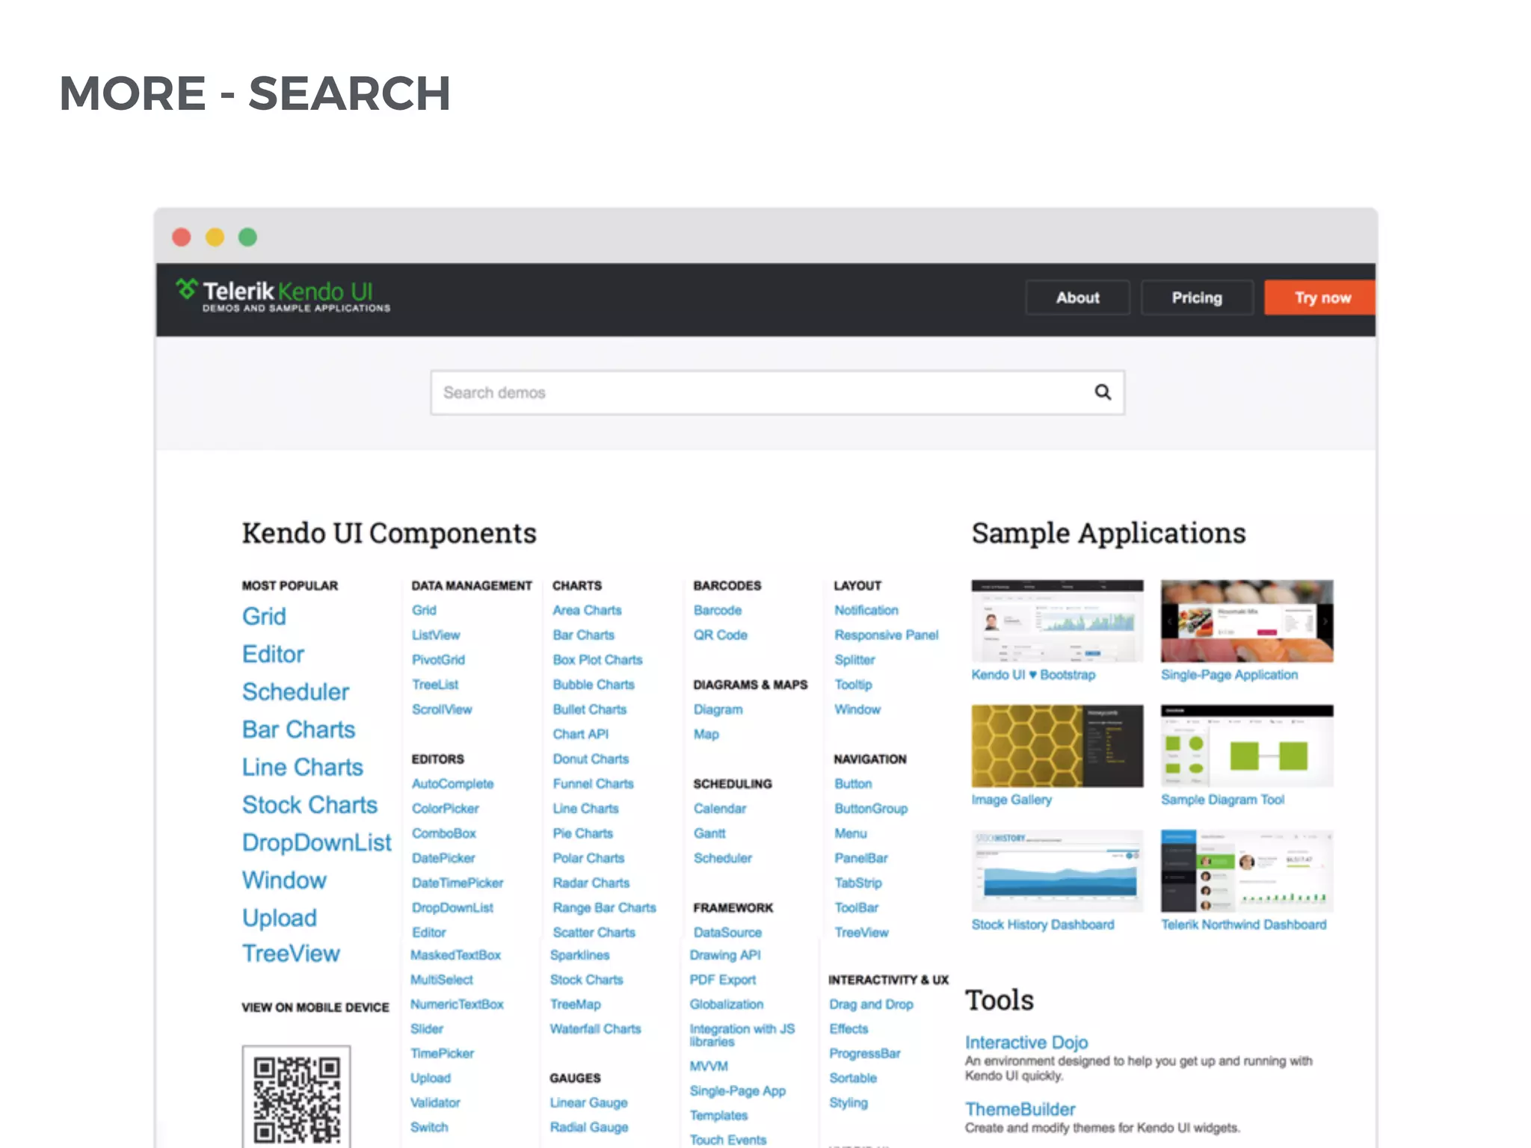Open the ThemeBuilder tool

coord(1020,1109)
